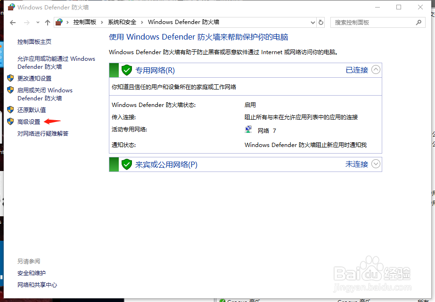Click the 启用 firewall state value
This screenshot has height=302, width=435.
click(x=250, y=105)
